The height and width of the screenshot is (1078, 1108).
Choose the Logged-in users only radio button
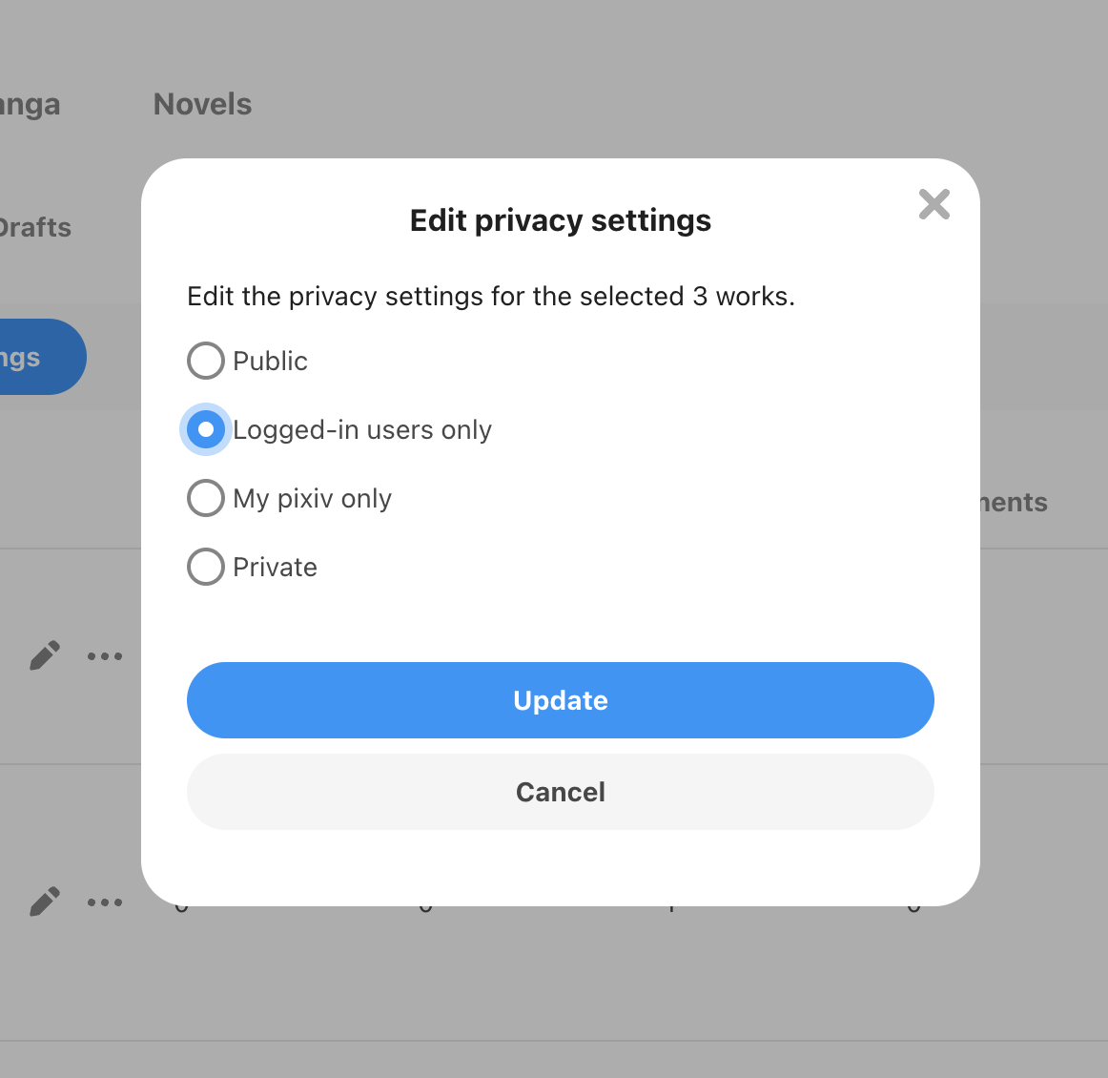point(206,429)
